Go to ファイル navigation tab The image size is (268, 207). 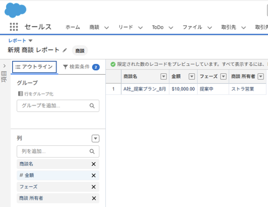coord(193,27)
